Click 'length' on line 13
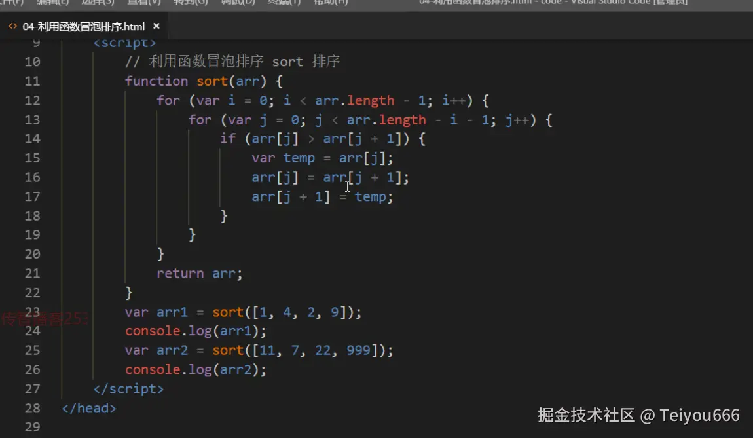The image size is (753, 438). point(403,120)
